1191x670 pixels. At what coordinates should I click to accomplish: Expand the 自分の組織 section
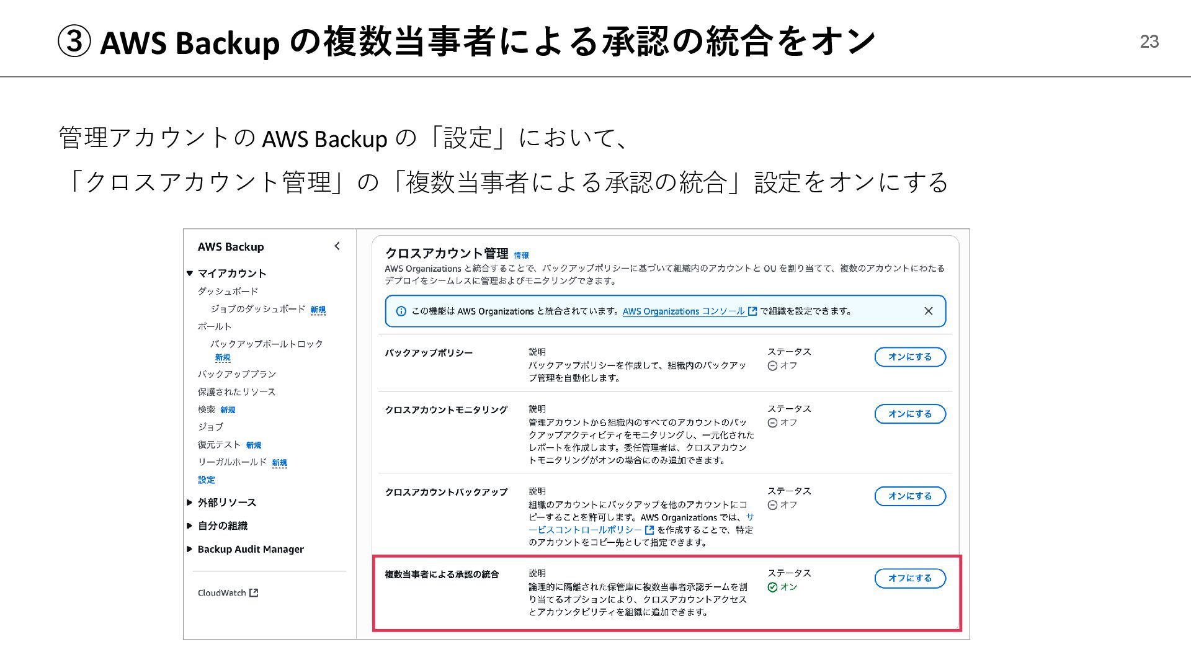pyautogui.click(x=190, y=525)
